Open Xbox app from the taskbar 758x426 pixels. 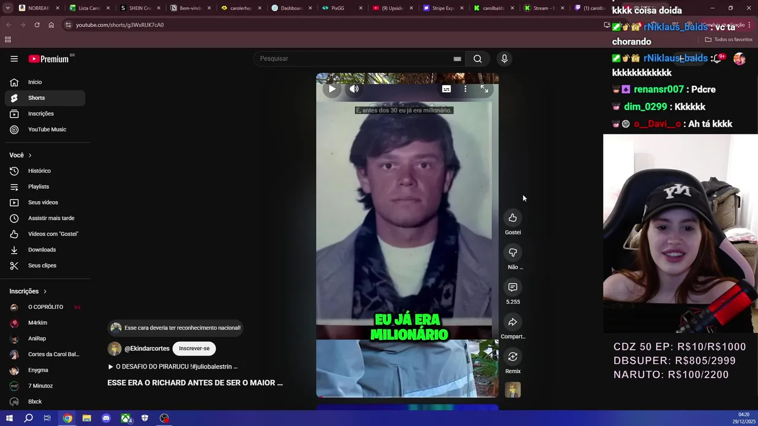coord(126,418)
